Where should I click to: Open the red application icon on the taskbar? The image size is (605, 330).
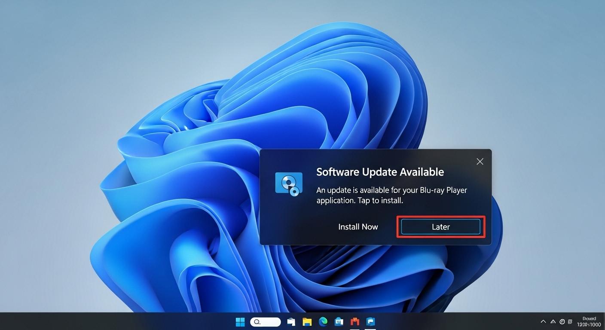point(354,321)
